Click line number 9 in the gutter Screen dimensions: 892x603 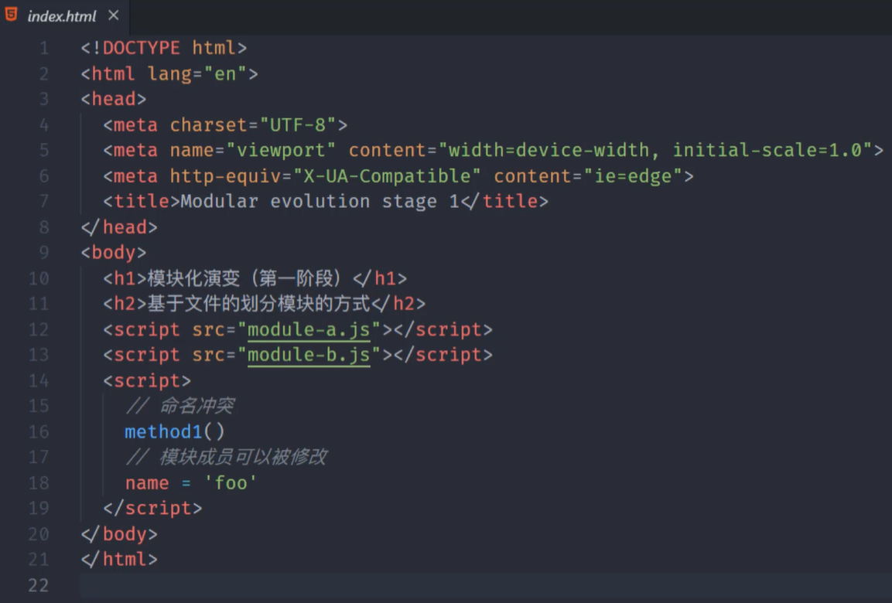43,253
